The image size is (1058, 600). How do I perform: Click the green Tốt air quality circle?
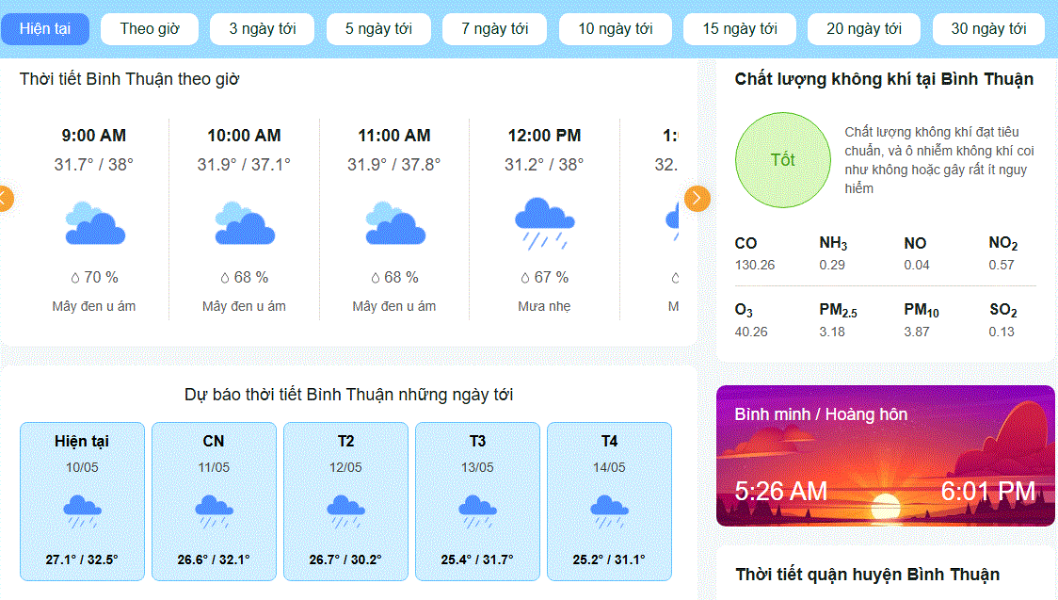(783, 160)
